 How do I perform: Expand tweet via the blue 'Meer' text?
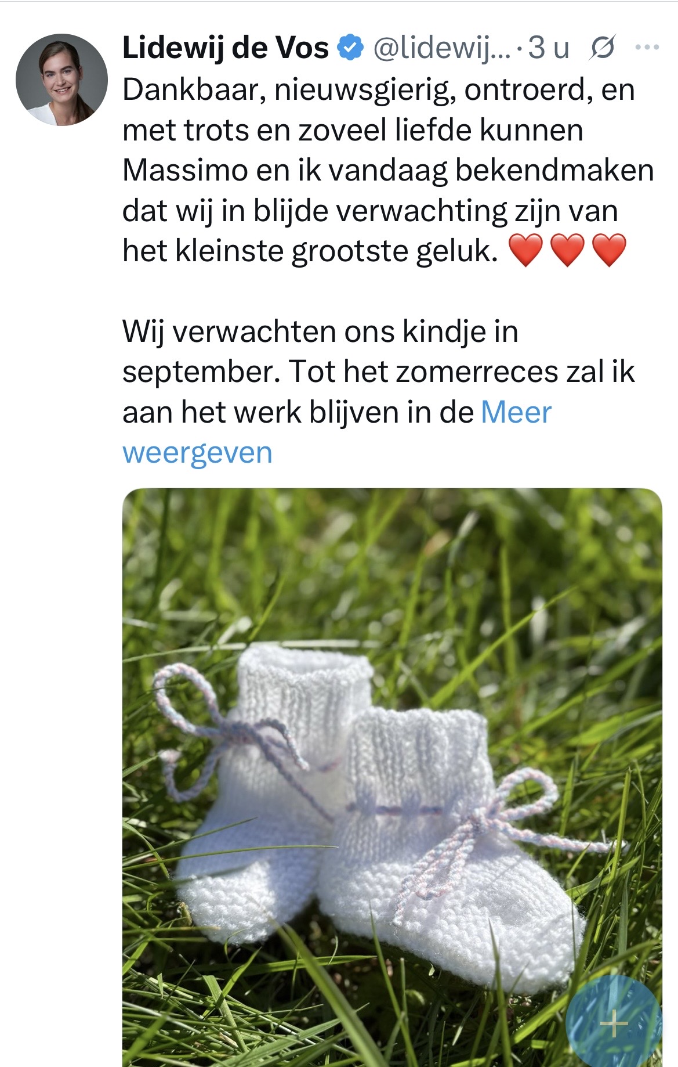point(516,413)
